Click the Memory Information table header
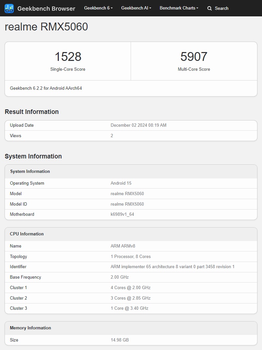This screenshot has width=262, height=350. tap(30, 328)
